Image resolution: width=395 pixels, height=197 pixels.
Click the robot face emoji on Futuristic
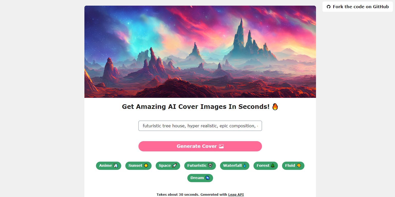[x=210, y=166]
